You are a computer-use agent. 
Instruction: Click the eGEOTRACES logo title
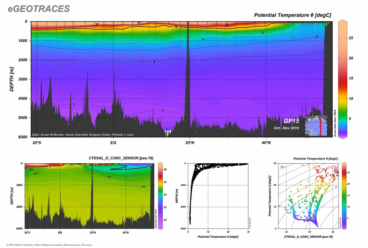(39, 9)
